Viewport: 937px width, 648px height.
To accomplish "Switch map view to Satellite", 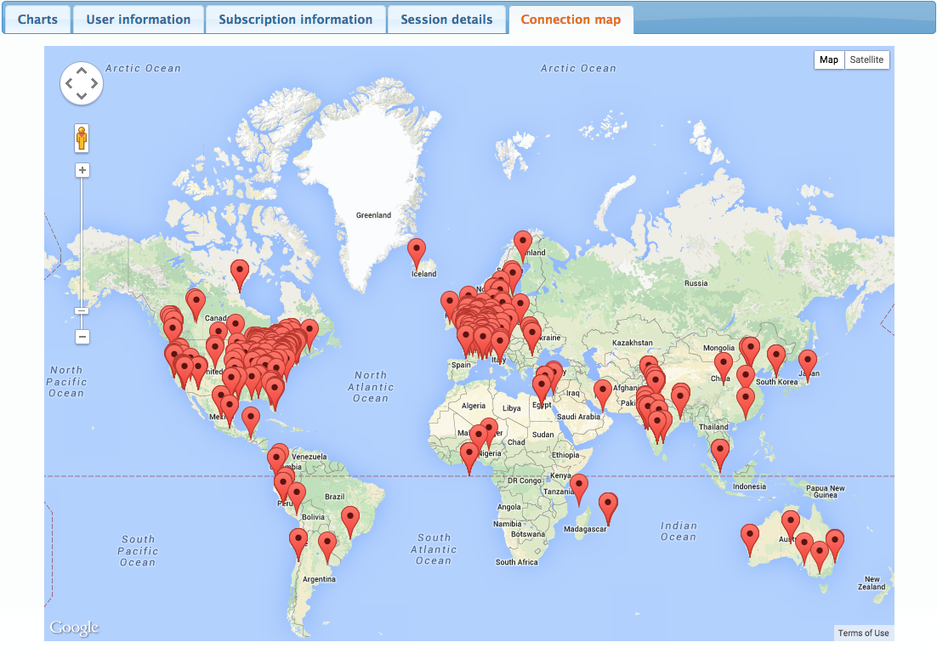I will point(866,60).
